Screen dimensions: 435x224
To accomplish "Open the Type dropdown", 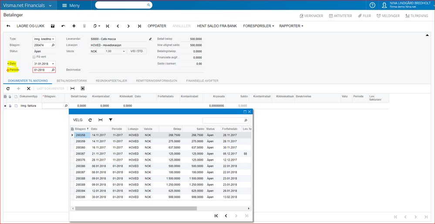I will pyautogui.click(x=53, y=39).
